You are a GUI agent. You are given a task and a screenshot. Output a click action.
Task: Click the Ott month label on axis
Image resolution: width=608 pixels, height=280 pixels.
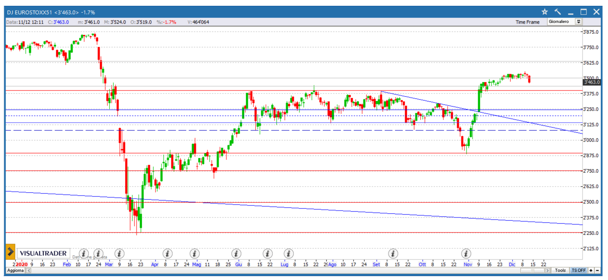pos(422,264)
